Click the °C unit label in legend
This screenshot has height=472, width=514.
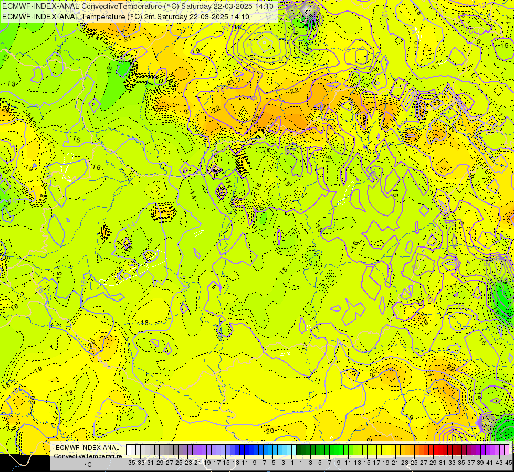click(x=88, y=465)
